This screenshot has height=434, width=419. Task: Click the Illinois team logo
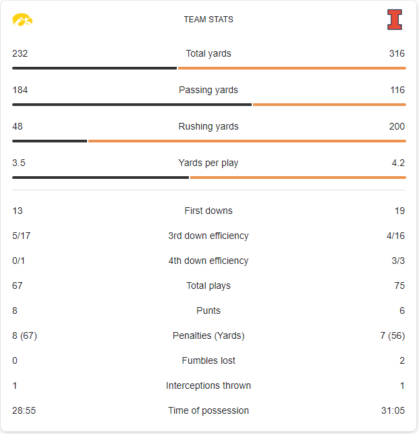click(x=395, y=20)
